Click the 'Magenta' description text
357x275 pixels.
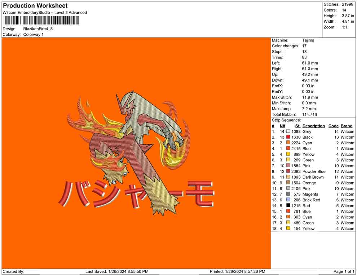(310, 194)
